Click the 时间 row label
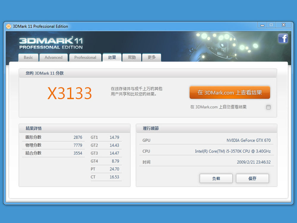 146,162
